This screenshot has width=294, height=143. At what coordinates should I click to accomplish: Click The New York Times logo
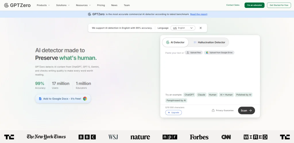46,137
